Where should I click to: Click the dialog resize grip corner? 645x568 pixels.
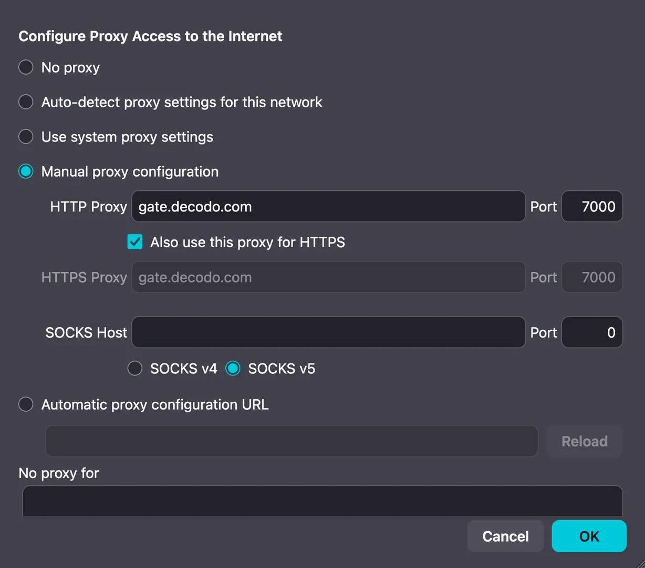pos(640,563)
